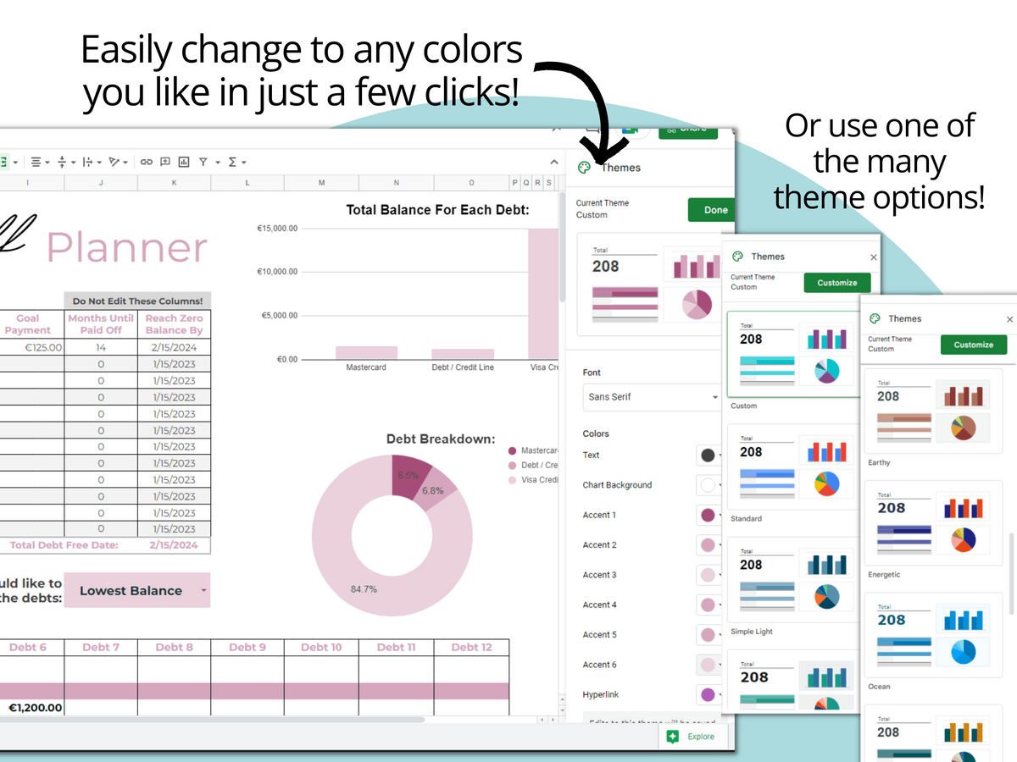Click the insert link icon in toolbar

pos(147,162)
